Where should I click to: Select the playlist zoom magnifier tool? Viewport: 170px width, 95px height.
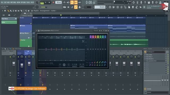pos(26,11)
